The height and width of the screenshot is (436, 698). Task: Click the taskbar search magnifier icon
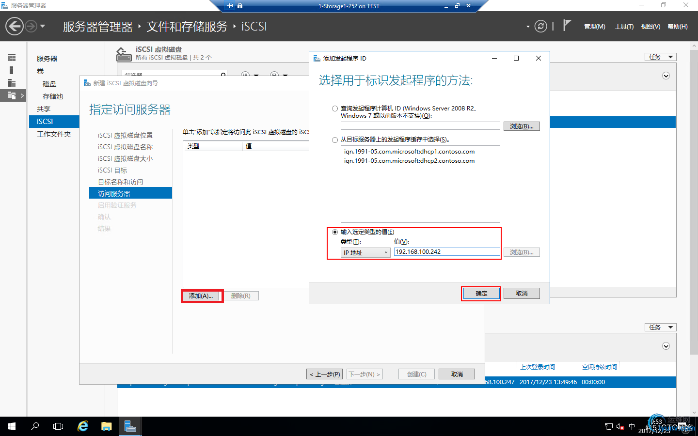click(35, 426)
